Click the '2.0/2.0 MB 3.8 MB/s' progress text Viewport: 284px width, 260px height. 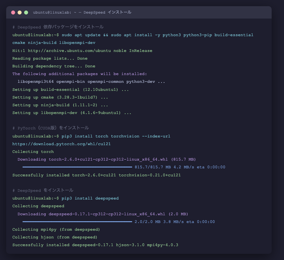pyautogui.click(x=175, y=222)
